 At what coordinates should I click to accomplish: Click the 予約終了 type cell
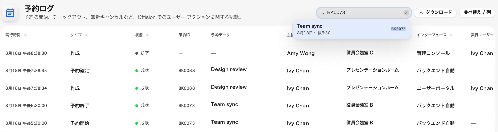pyautogui.click(x=80, y=106)
